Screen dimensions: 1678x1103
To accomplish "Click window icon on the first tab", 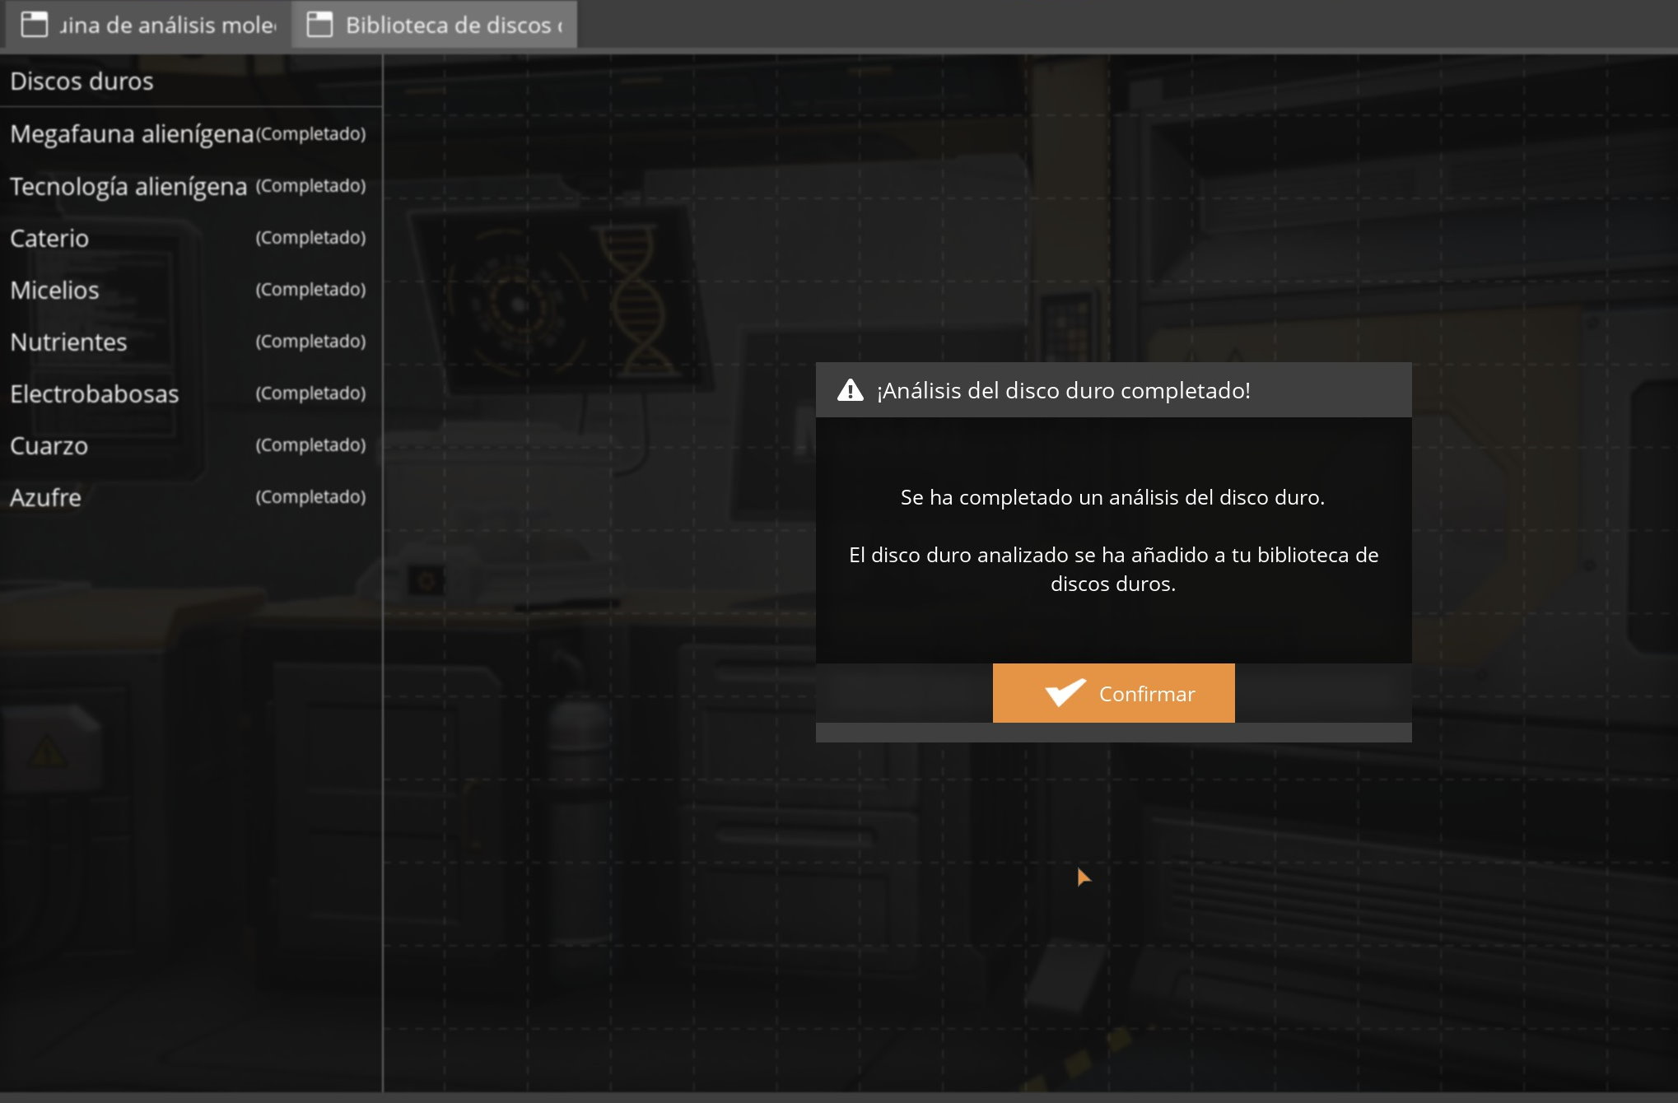I will click(x=34, y=25).
